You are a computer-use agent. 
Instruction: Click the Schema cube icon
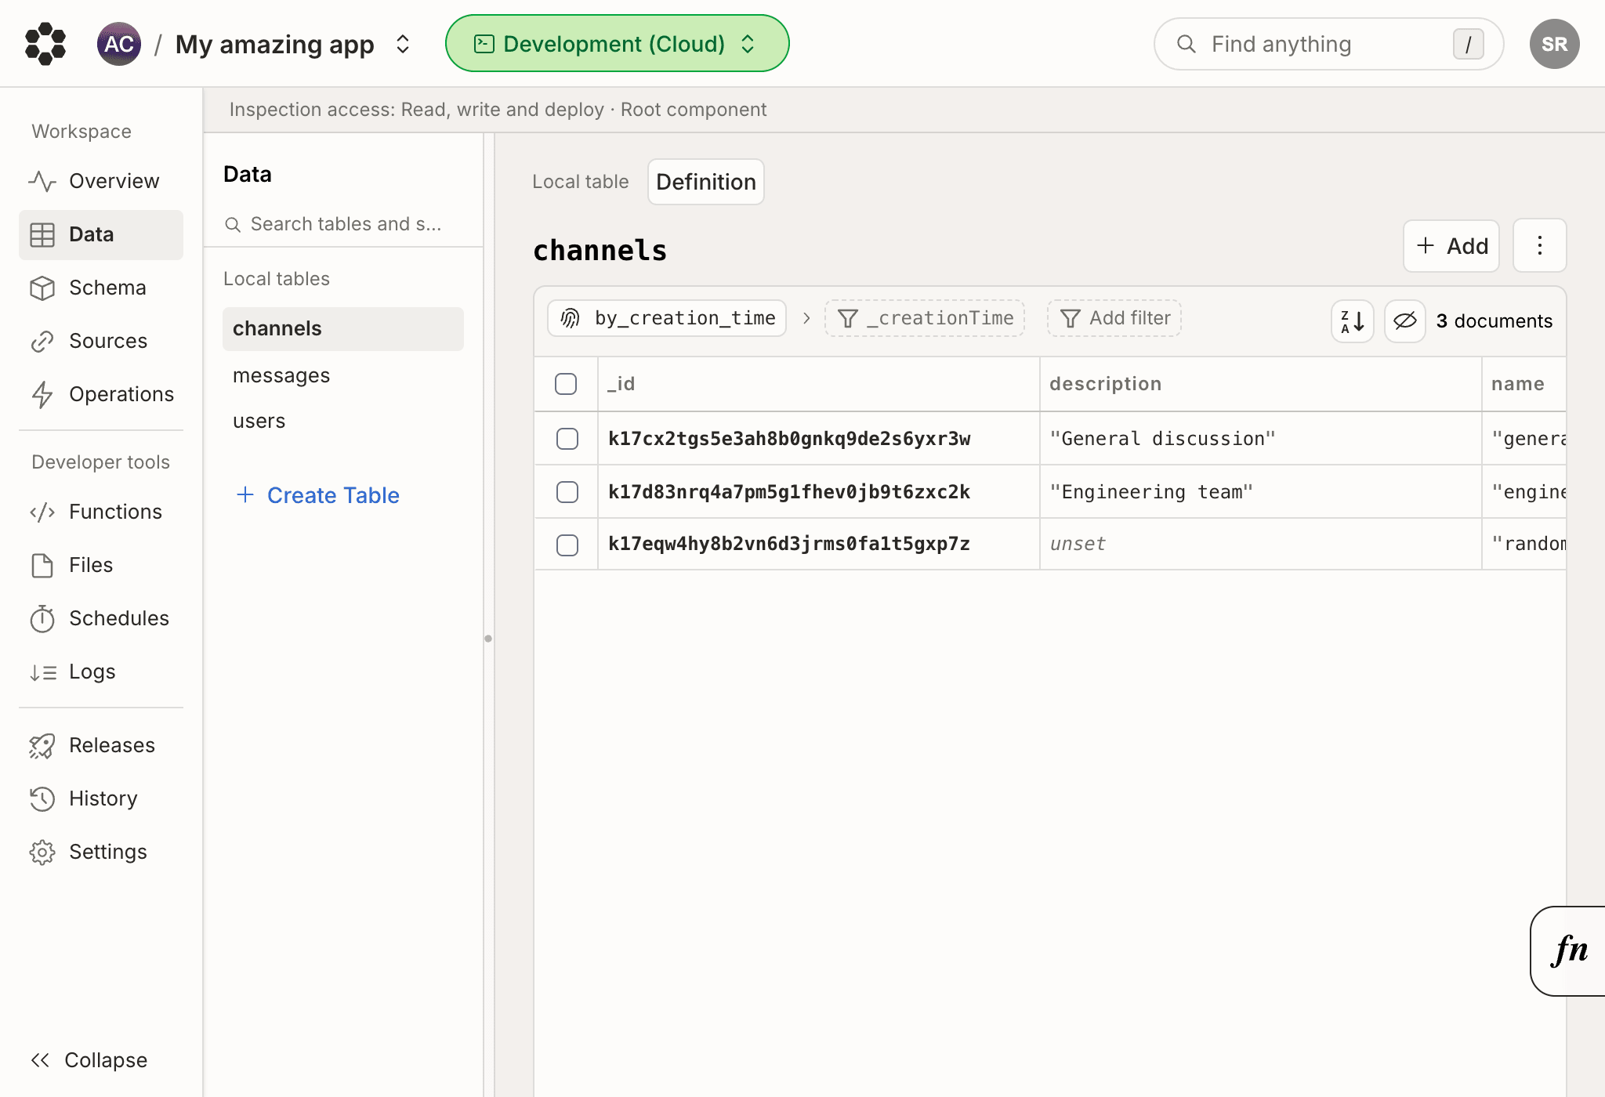[42, 288]
